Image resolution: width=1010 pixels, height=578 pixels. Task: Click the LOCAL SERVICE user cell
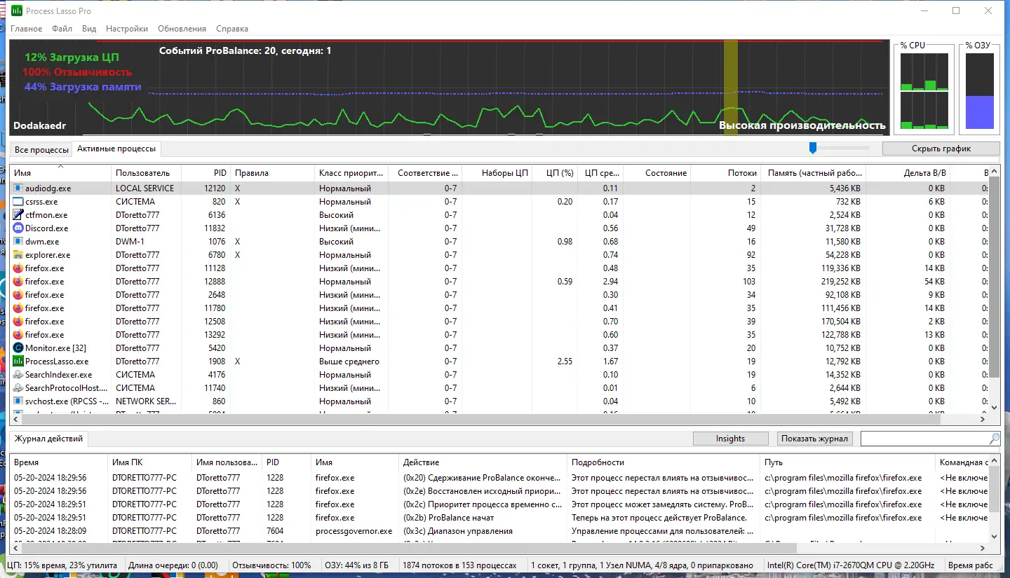(x=144, y=188)
